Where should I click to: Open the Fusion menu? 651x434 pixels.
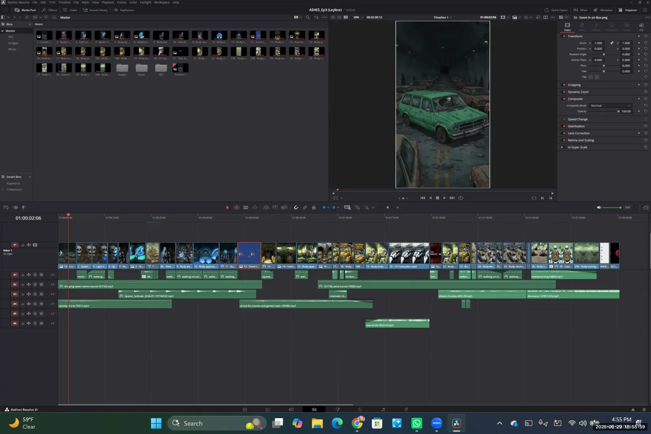click(x=122, y=2)
